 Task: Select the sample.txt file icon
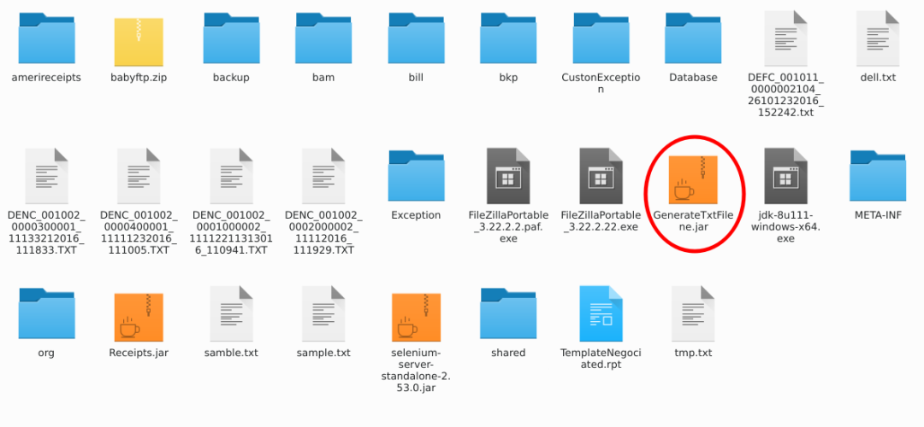323,313
